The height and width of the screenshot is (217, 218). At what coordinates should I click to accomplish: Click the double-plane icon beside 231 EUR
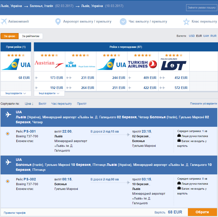[69, 78]
